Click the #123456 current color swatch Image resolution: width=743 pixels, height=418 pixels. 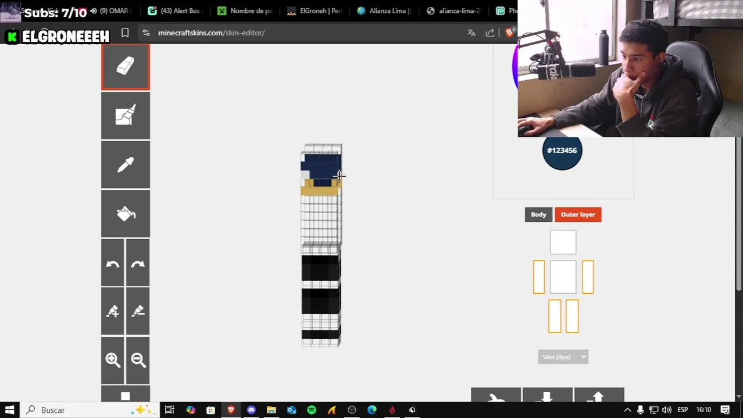(x=562, y=150)
